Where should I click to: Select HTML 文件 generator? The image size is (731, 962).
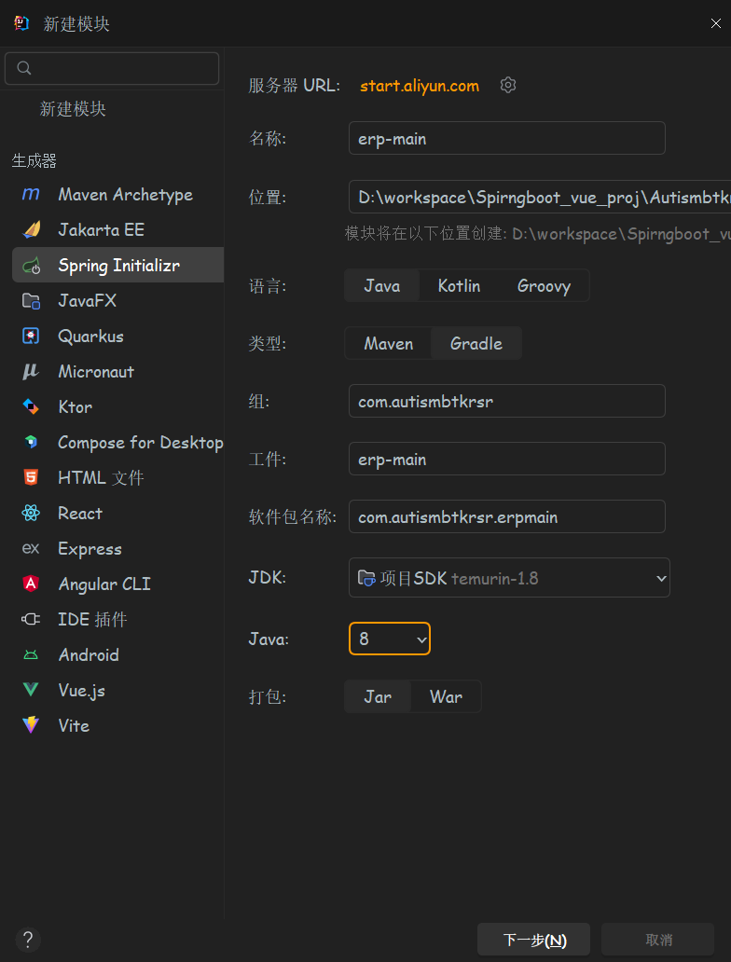coord(117,477)
